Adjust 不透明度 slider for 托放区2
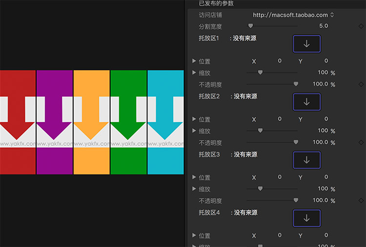This screenshot has width=366, height=247. pyautogui.click(x=296, y=142)
